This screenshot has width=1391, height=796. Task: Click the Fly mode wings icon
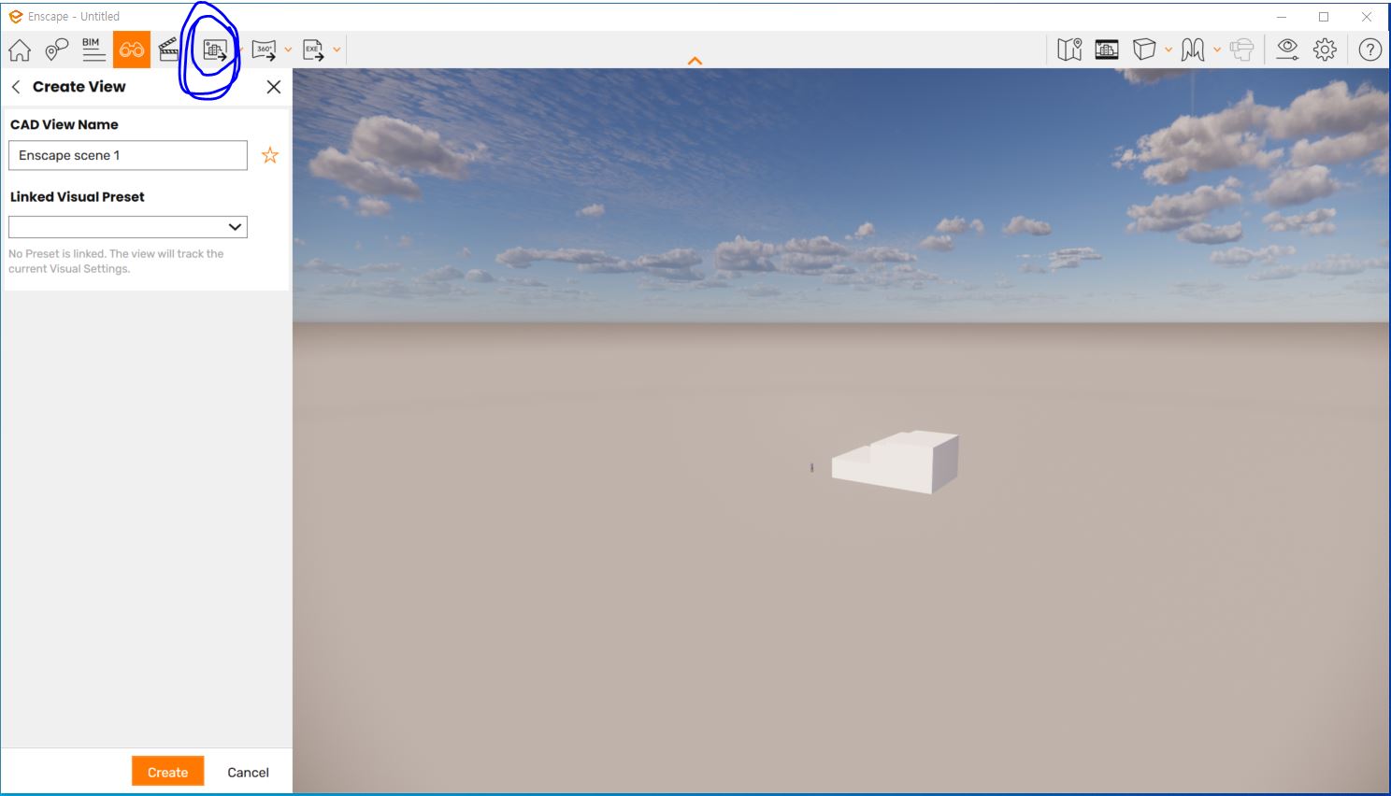click(1193, 50)
